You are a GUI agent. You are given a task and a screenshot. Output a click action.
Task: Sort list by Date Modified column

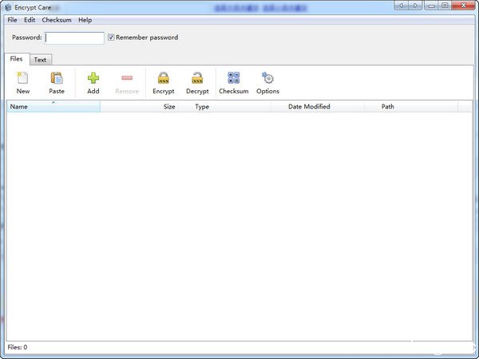tap(308, 106)
